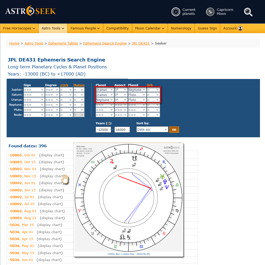Screen dimensions: 265x265
Task: Expand the Jupiter Sign dropdown
Action: 34,90
